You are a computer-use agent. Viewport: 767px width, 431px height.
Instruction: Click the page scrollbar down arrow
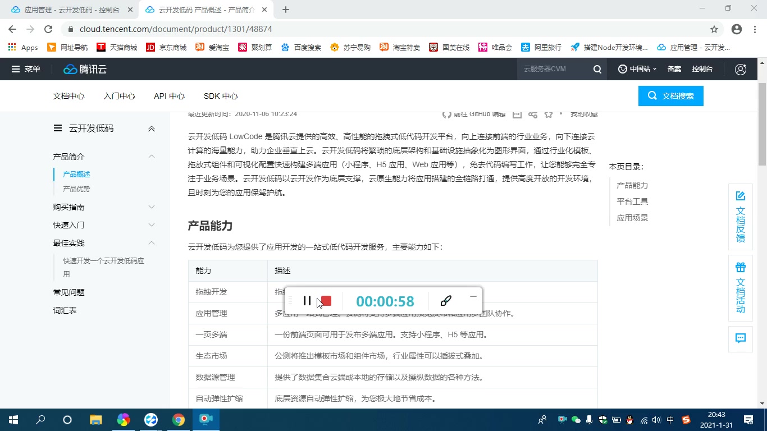tap(763, 404)
